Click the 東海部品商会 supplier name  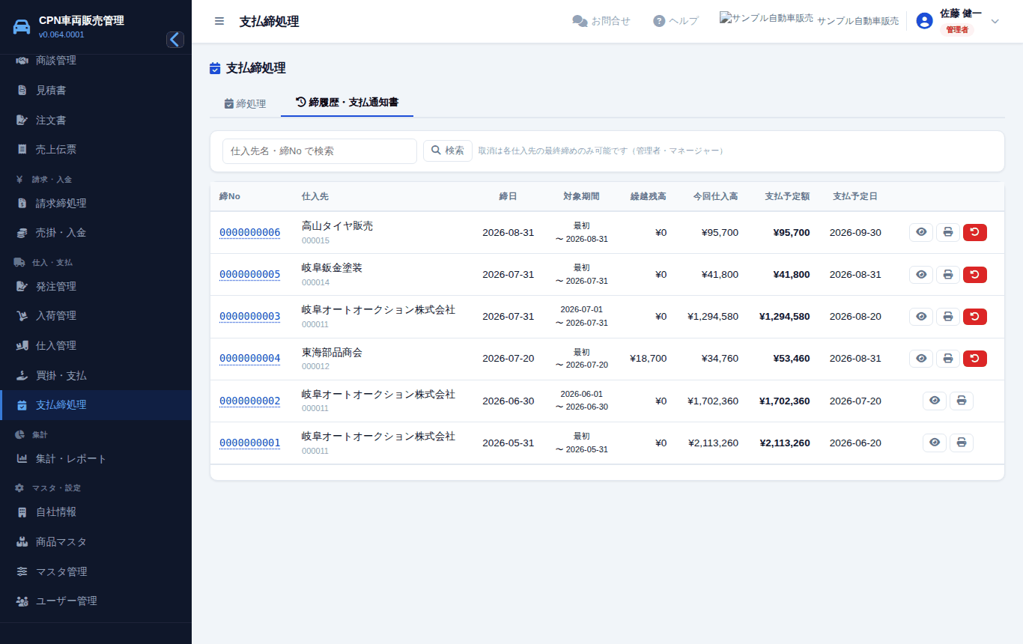[x=332, y=352]
